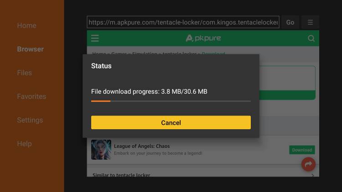Viewport: 342px width, 192px height.
Task: Click the APKPure logo
Action: click(203, 38)
